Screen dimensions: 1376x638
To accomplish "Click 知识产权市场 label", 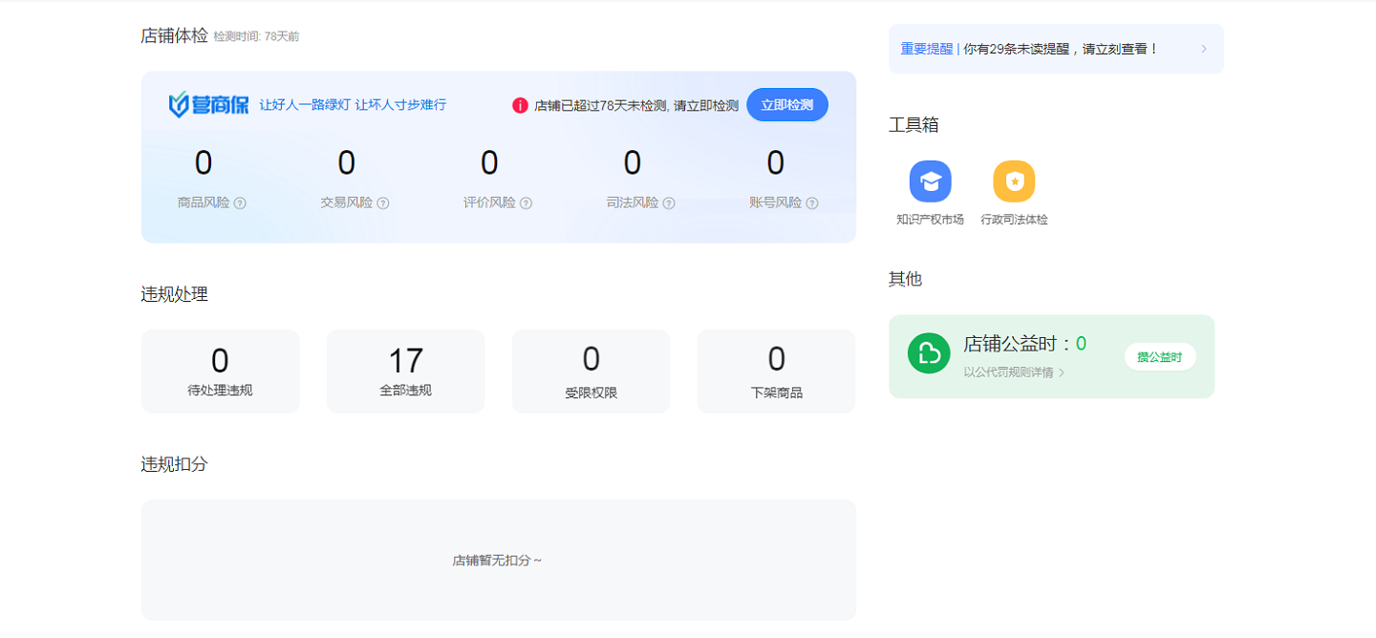I will (x=930, y=220).
